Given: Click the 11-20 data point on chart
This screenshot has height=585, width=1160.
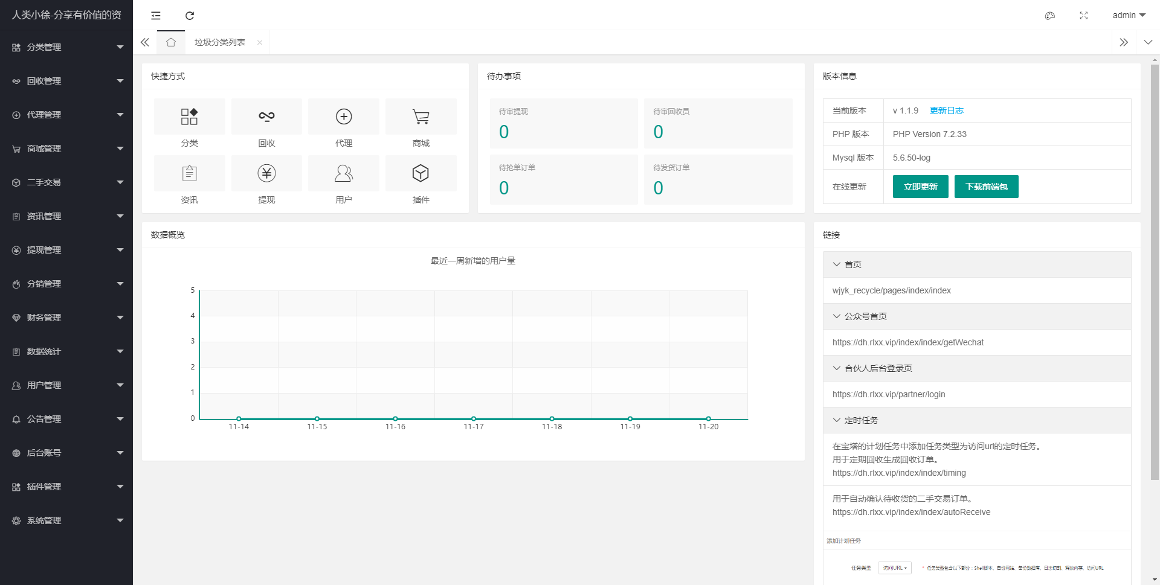Looking at the screenshot, I should pyautogui.click(x=709, y=418).
